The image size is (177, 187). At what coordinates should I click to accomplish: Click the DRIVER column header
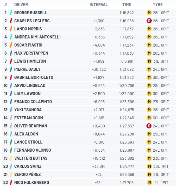pyautogui.click(x=21, y=4)
